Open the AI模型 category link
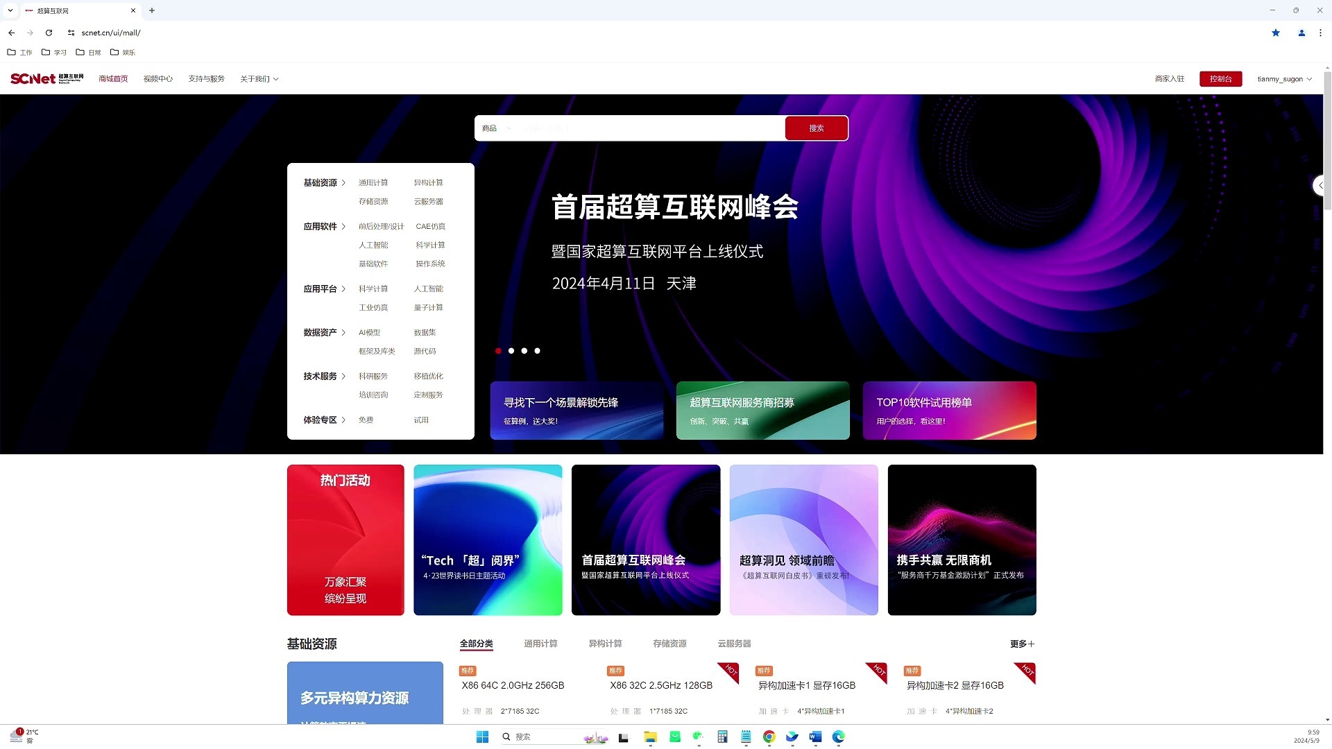1332x749 pixels. click(x=369, y=333)
